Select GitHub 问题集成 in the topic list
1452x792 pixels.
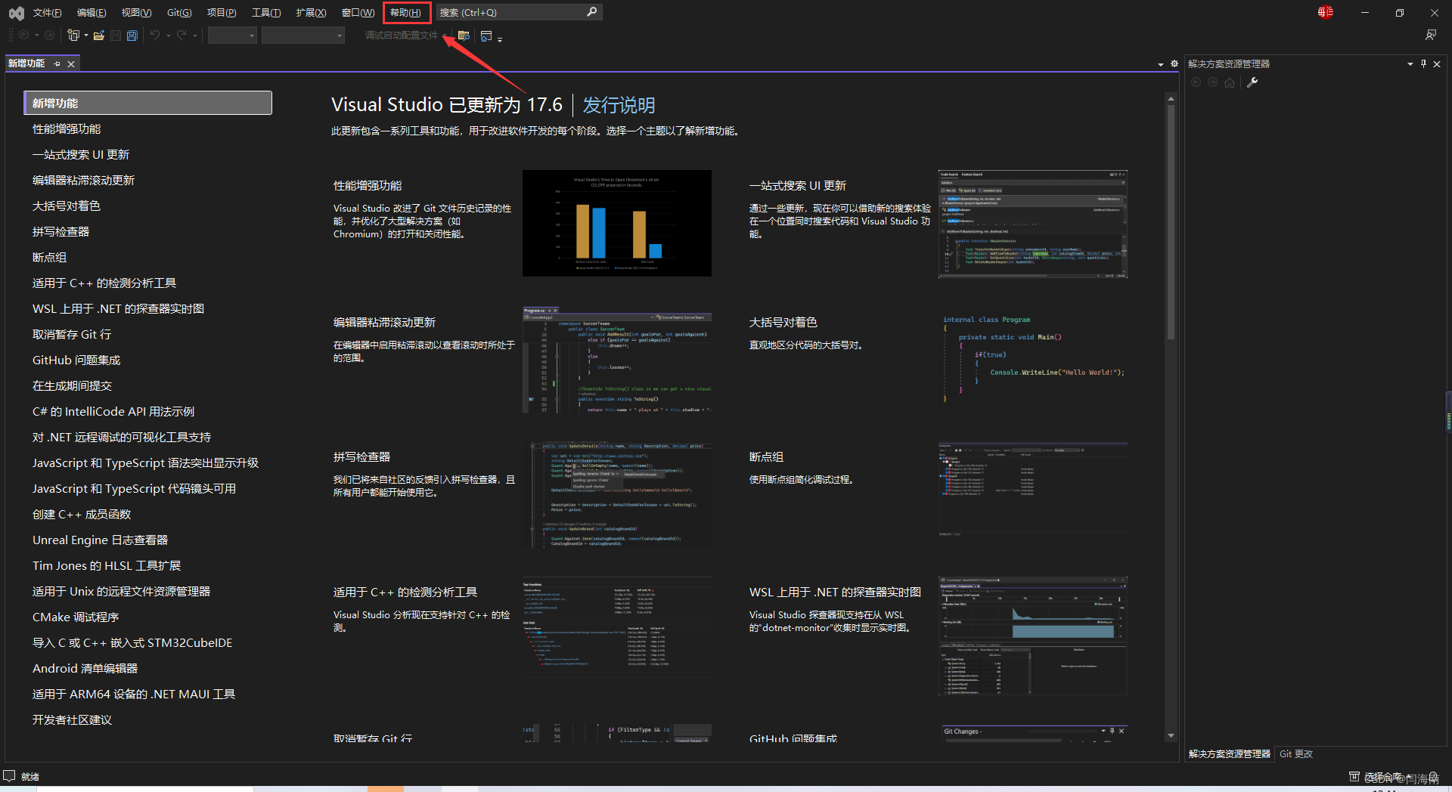(x=76, y=360)
